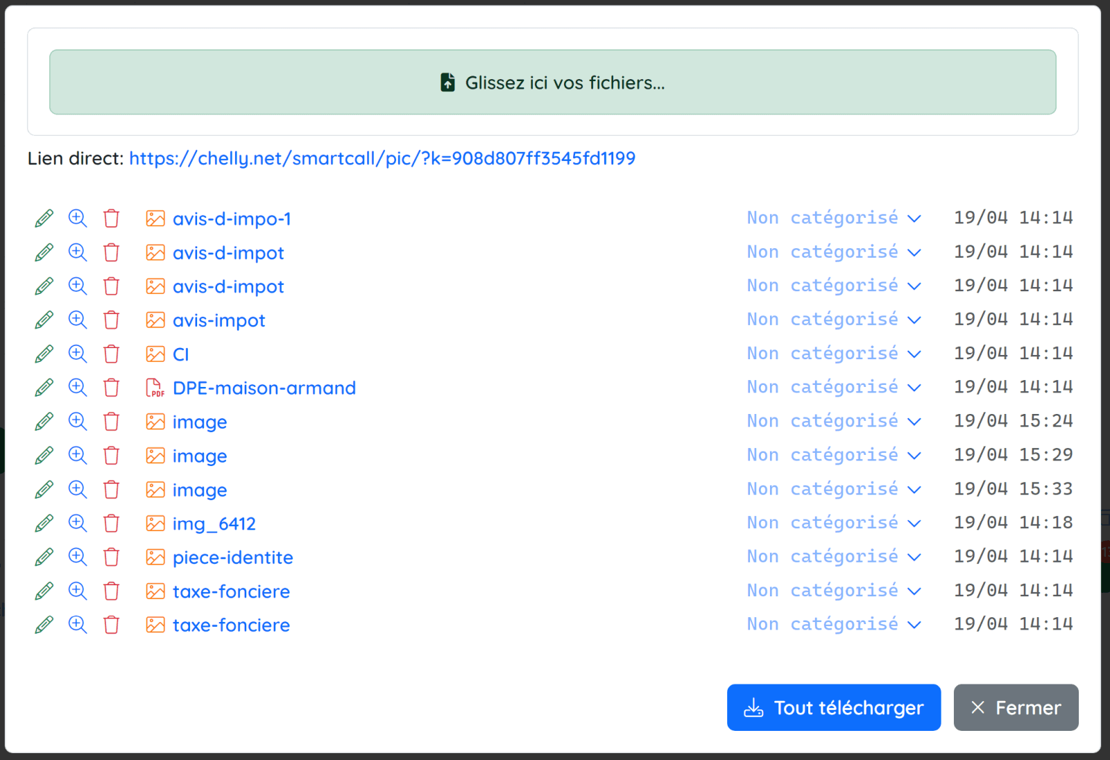The height and width of the screenshot is (760, 1110).
Task: Rename DPE-maison-armand using its pencil icon
Action: [44, 388]
